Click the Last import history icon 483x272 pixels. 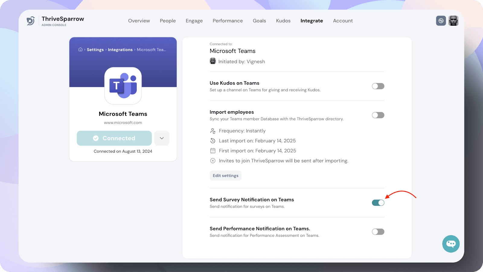(213, 141)
